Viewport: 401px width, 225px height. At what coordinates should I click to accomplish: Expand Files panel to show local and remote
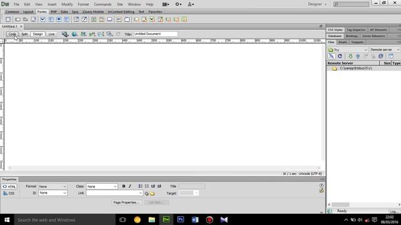(x=391, y=56)
